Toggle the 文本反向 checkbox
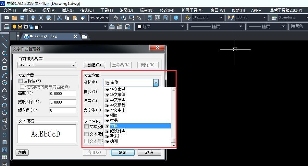This screenshot has height=166, width=308. coord(86,127)
